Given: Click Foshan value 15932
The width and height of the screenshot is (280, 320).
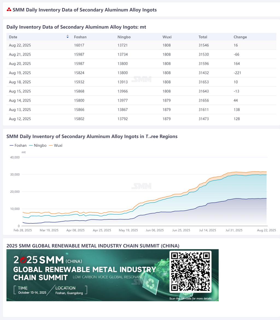Looking at the screenshot, I should click(x=79, y=82).
